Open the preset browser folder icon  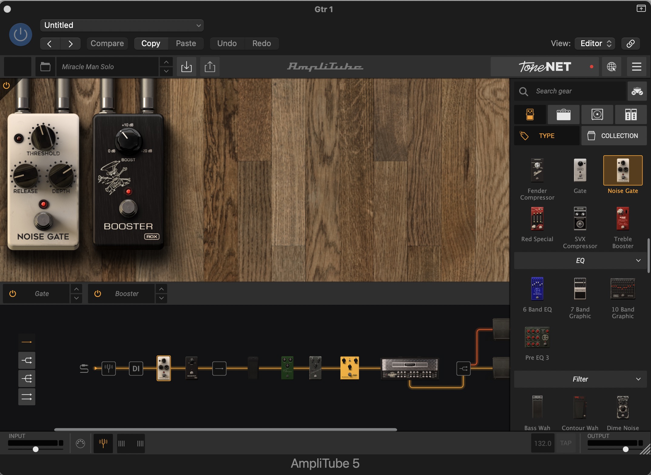coord(45,66)
